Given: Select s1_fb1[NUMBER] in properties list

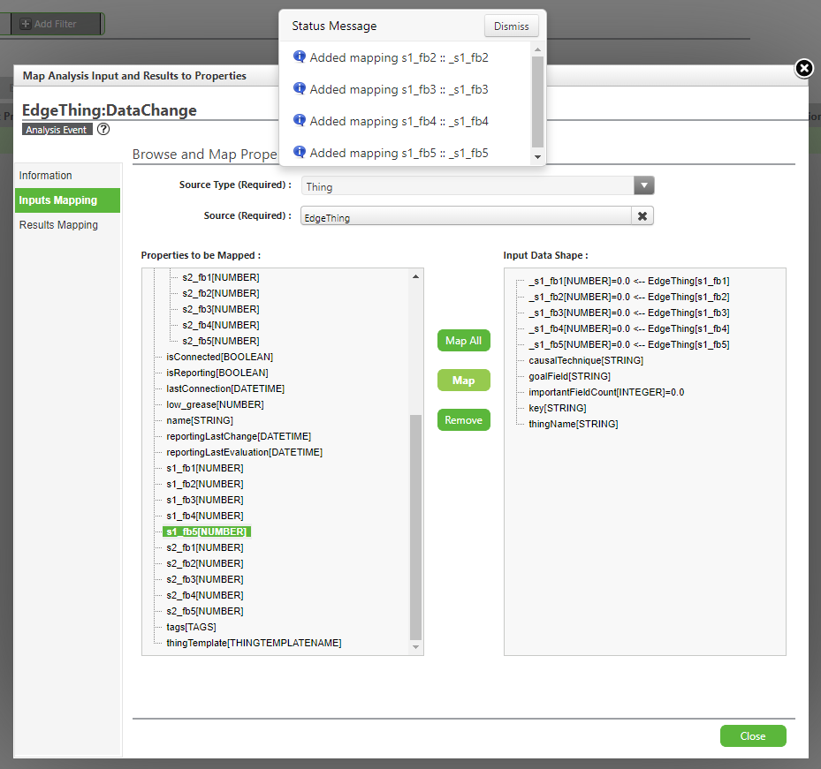Looking at the screenshot, I should (x=205, y=468).
